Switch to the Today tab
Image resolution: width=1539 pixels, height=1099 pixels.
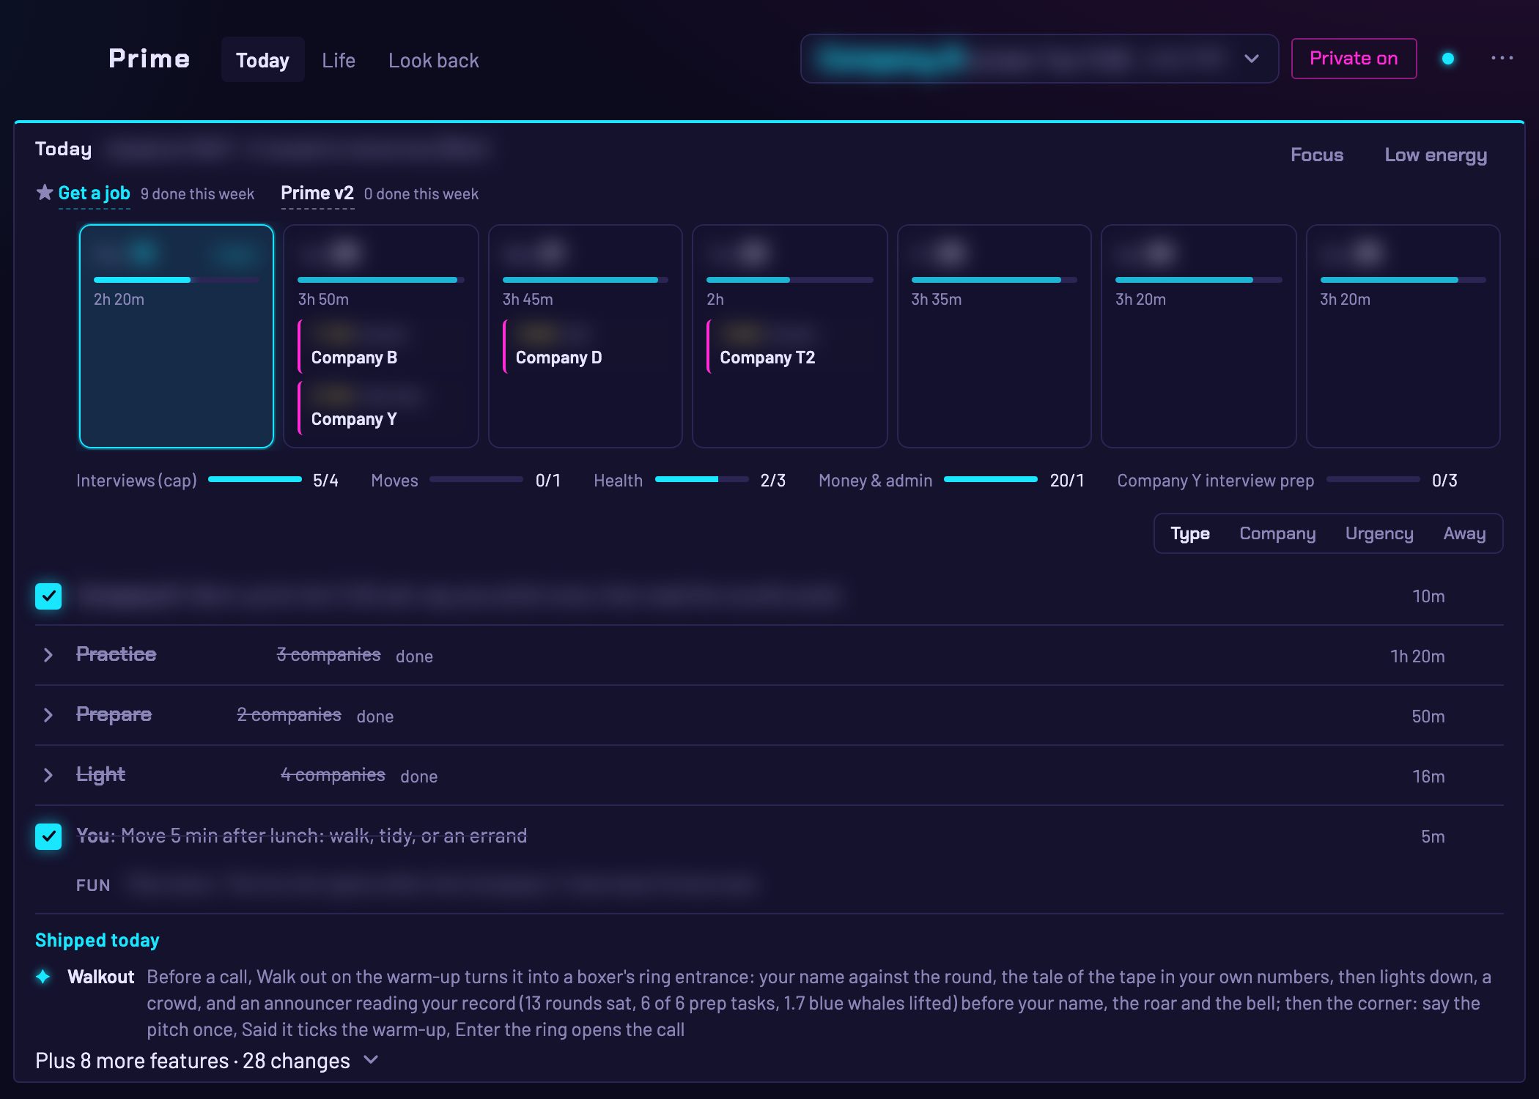pyautogui.click(x=262, y=60)
